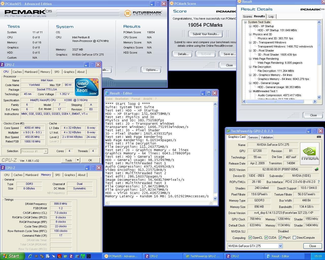
Task: Click the GPU-Z screenshot camera icon
Action: tap(319, 137)
